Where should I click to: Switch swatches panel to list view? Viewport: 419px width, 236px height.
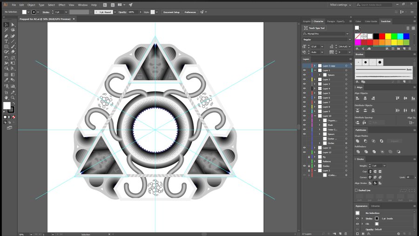click(407, 28)
